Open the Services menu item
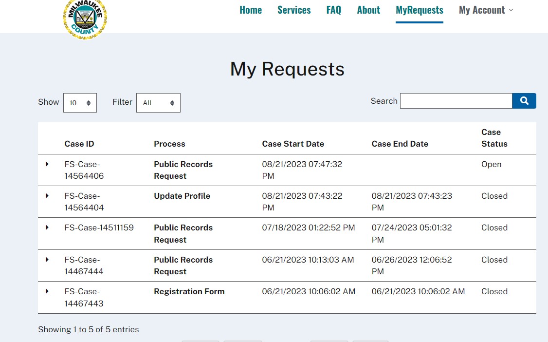 (x=294, y=10)
